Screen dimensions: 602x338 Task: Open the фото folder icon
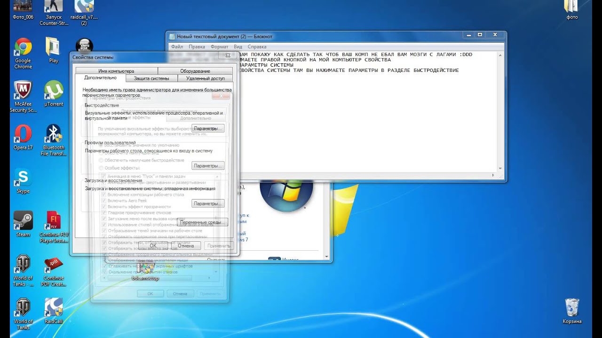(572, 10)
